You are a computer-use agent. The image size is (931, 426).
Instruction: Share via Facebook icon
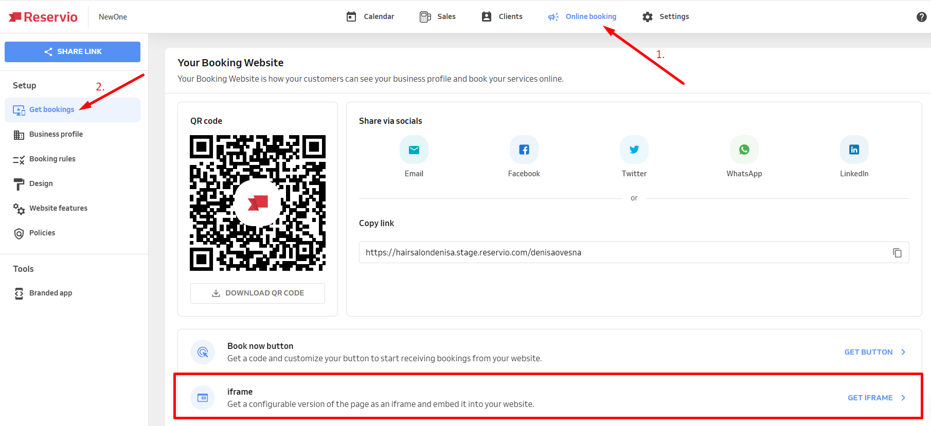coord(524,150)
